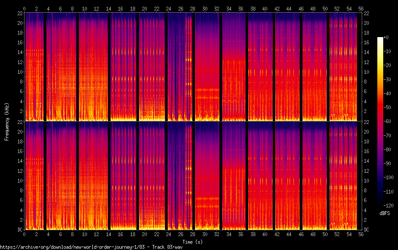398x250 pixels.
Task: Click the 'Frequency (kHz)' axis label
Action: [7, 121]
